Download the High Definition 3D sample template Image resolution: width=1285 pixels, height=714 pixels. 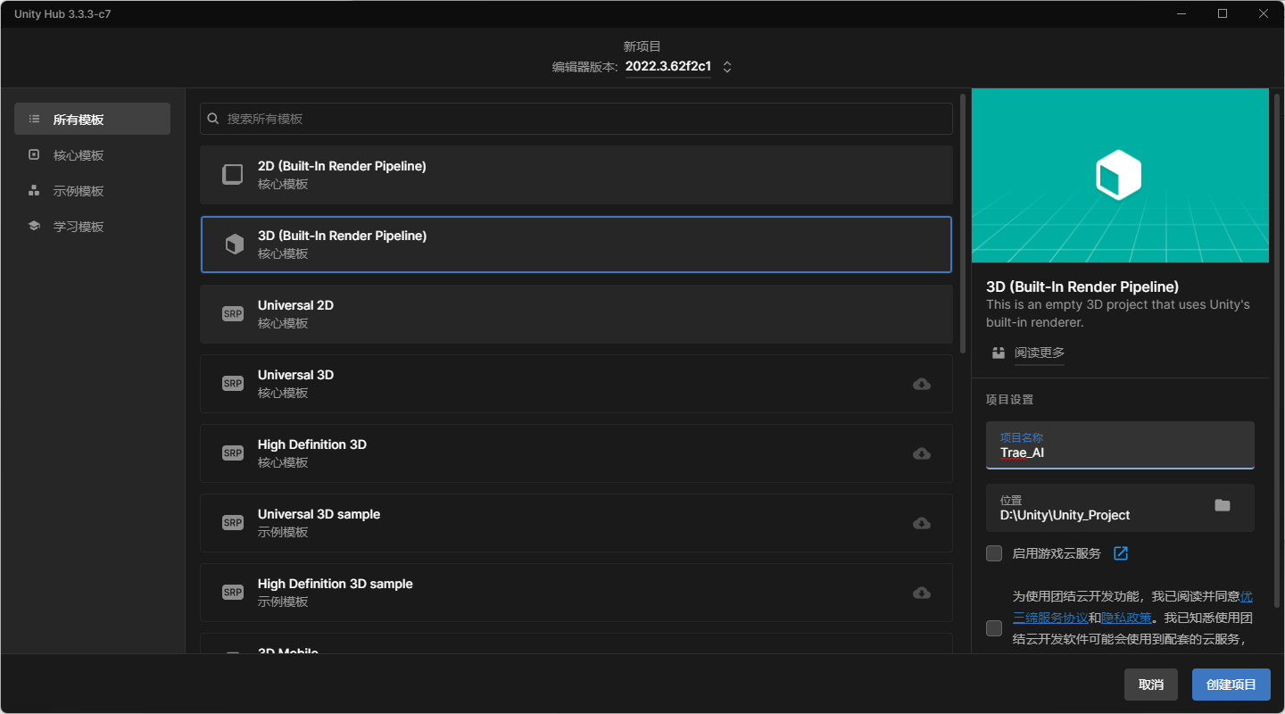[922, 593]
